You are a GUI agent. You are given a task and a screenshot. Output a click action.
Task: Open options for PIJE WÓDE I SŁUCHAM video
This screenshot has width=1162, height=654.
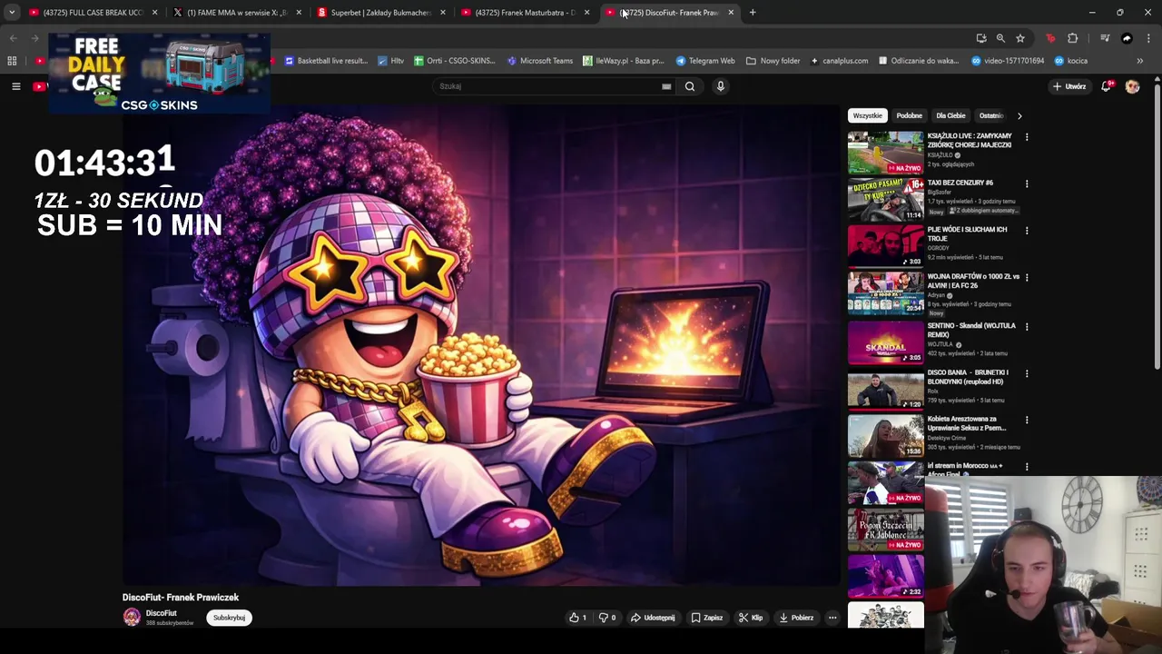(x=1027, y=231)
